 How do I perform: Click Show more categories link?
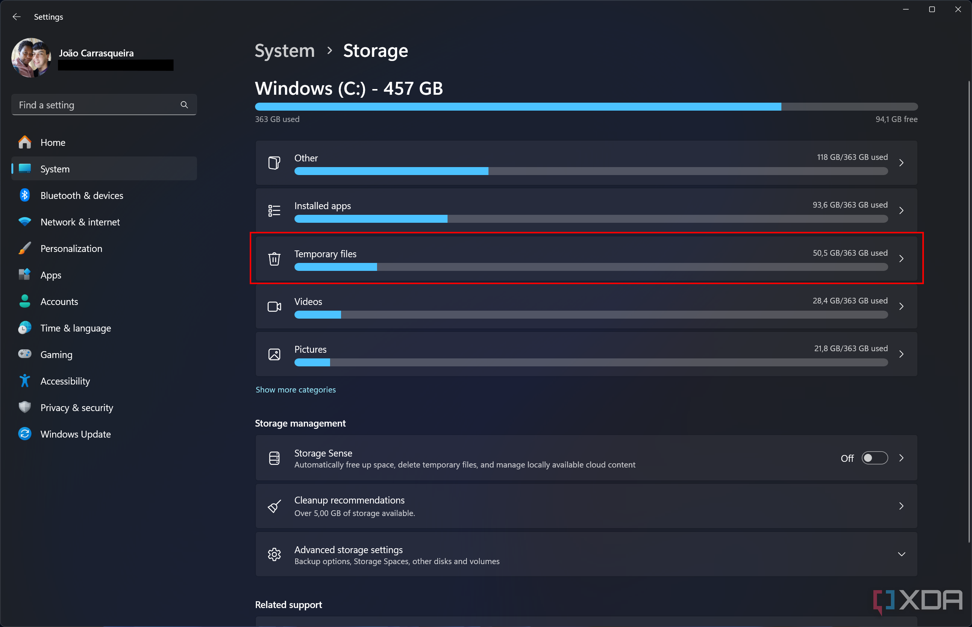[296, 389]
